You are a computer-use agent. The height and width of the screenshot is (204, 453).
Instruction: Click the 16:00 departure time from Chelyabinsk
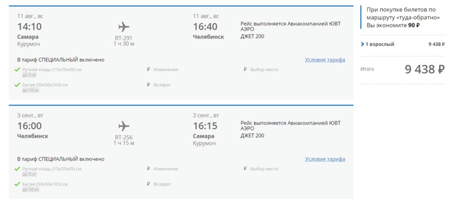click(x=29, y=126)
